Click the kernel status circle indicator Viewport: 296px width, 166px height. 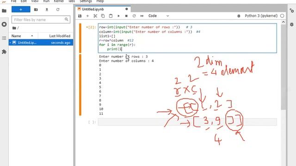coord(282,16)
